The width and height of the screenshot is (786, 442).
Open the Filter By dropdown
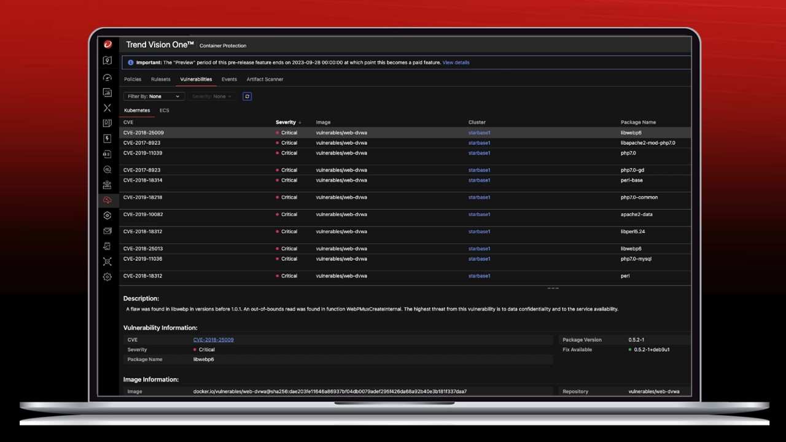(154, 96)
